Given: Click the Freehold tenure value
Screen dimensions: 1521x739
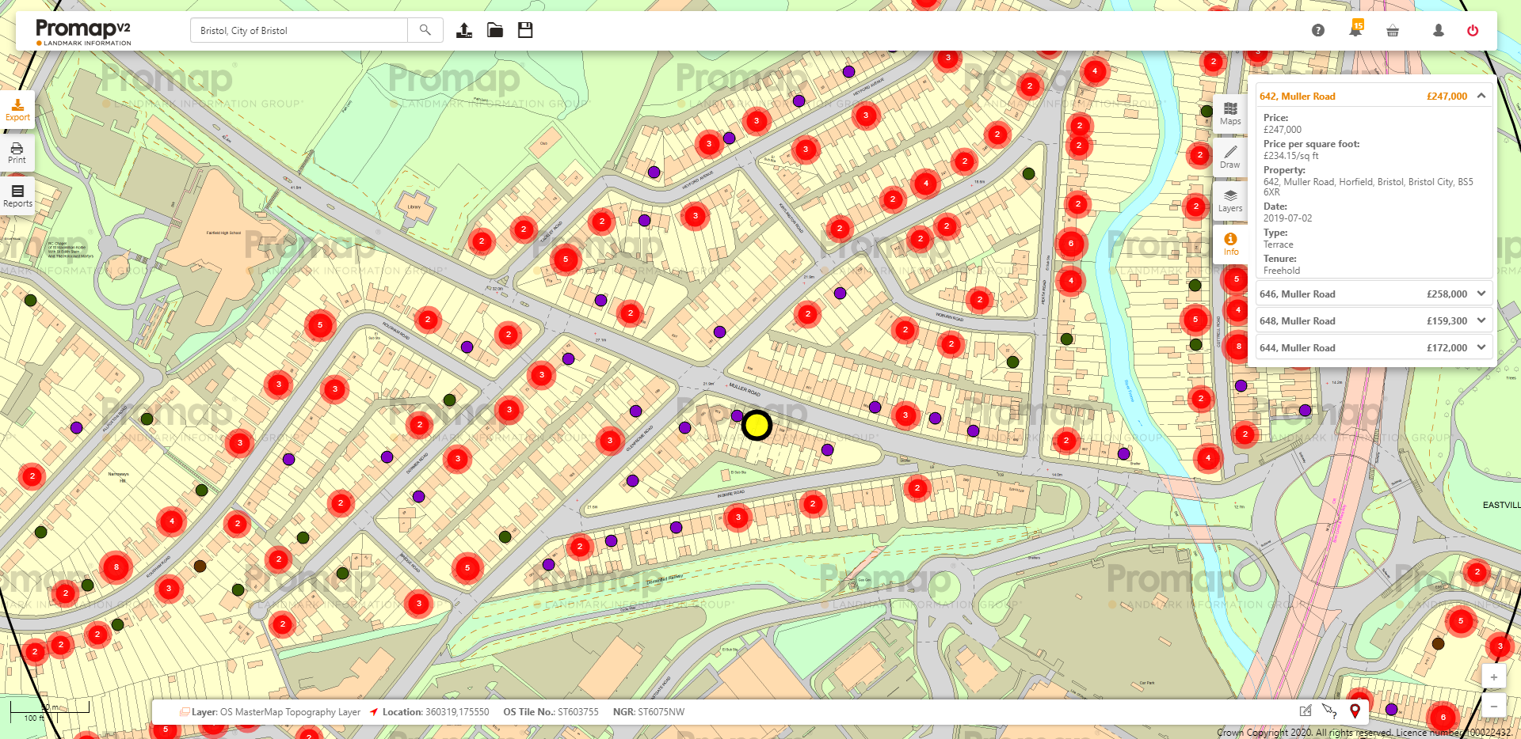Looking at the screenshot, I should point(1282,271).
